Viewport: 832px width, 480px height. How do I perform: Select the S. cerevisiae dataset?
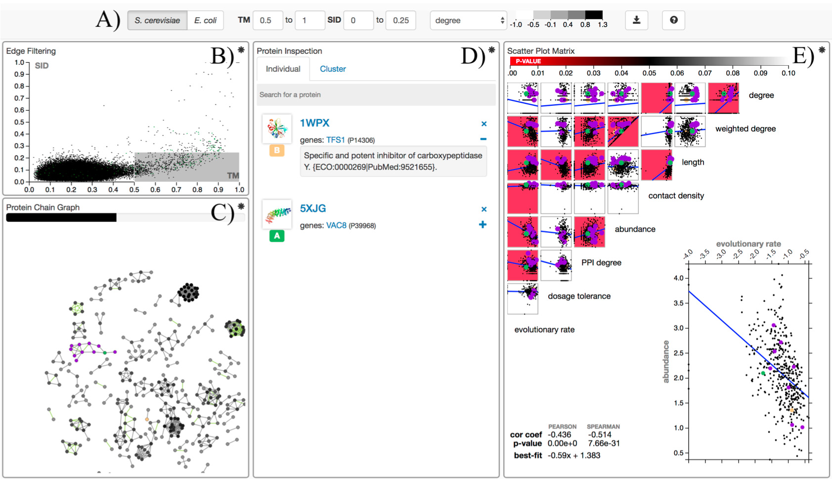(157, 20)
